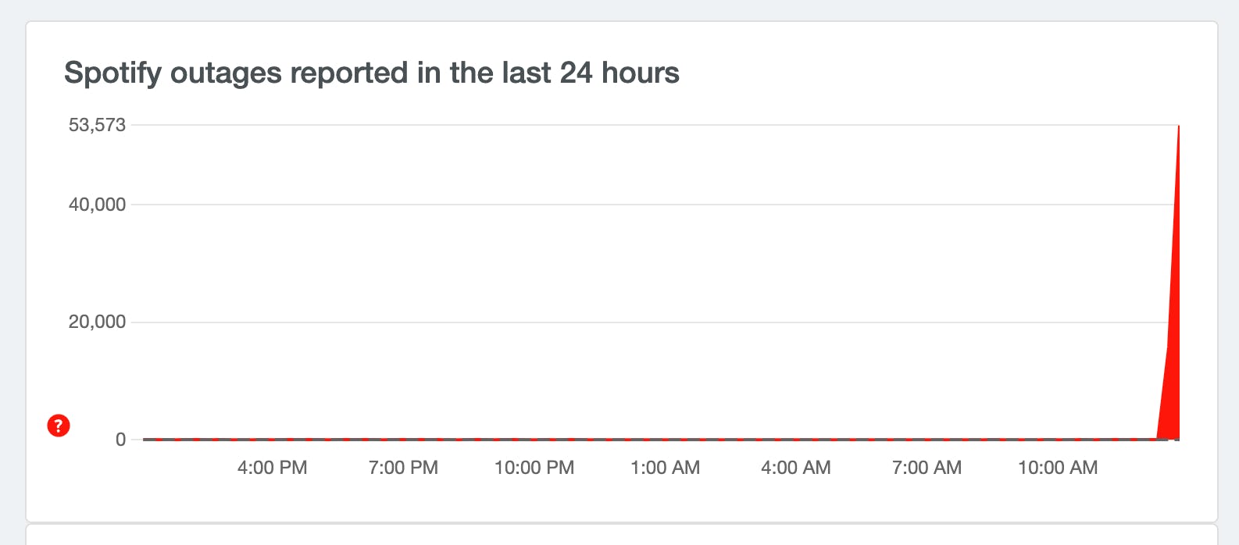
Task: Click the 4:00 PM time label
Action: [272, 468]
